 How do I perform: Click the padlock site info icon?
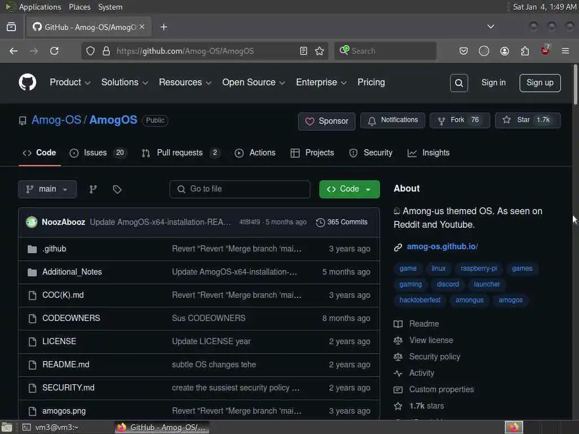106,51
